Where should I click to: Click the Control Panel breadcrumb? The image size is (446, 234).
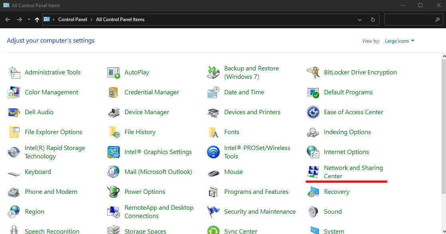pyautogui.click(x=72, y=19)
